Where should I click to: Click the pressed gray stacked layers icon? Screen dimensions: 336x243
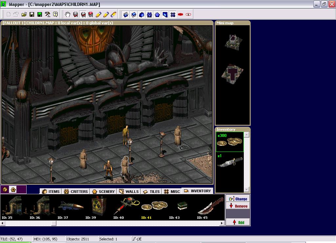tap(83, 14)
